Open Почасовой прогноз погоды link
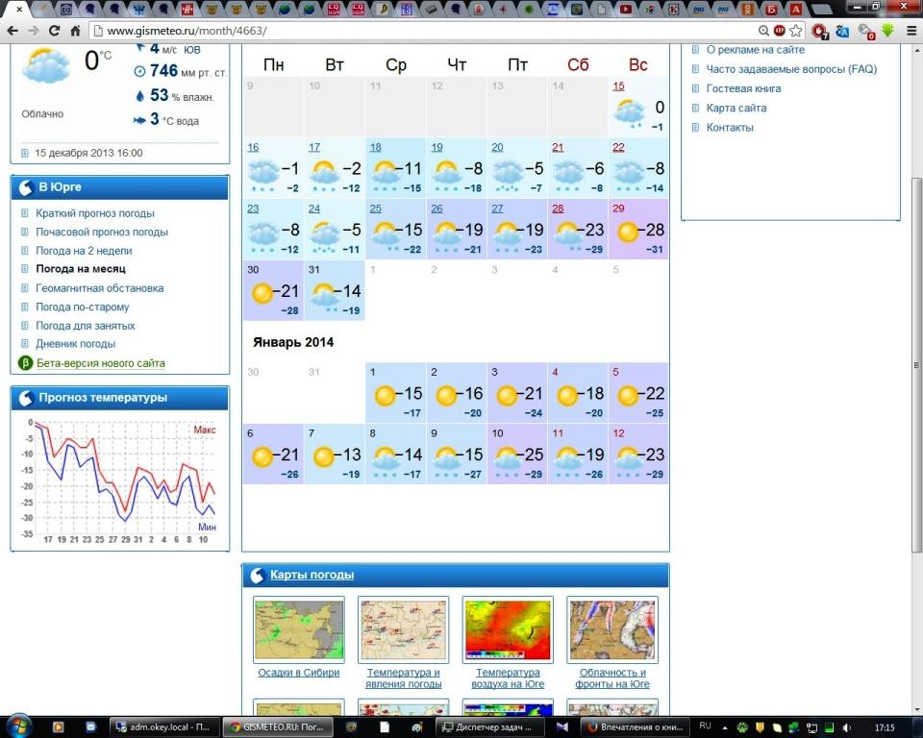The height and width of the screenshot is (738, 923). 102,233
